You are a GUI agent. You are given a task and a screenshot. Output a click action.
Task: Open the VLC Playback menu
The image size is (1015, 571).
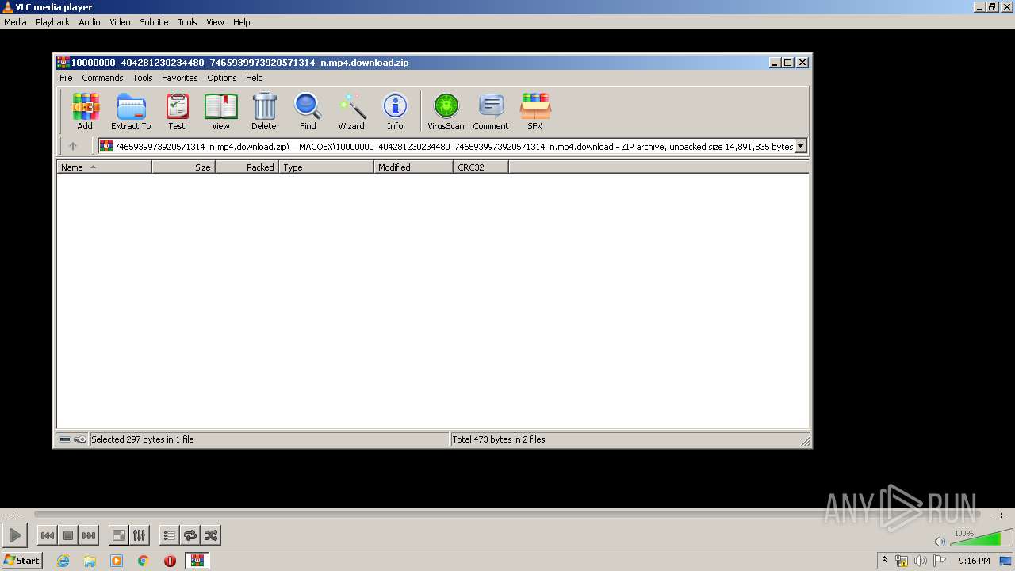point(52,22)
